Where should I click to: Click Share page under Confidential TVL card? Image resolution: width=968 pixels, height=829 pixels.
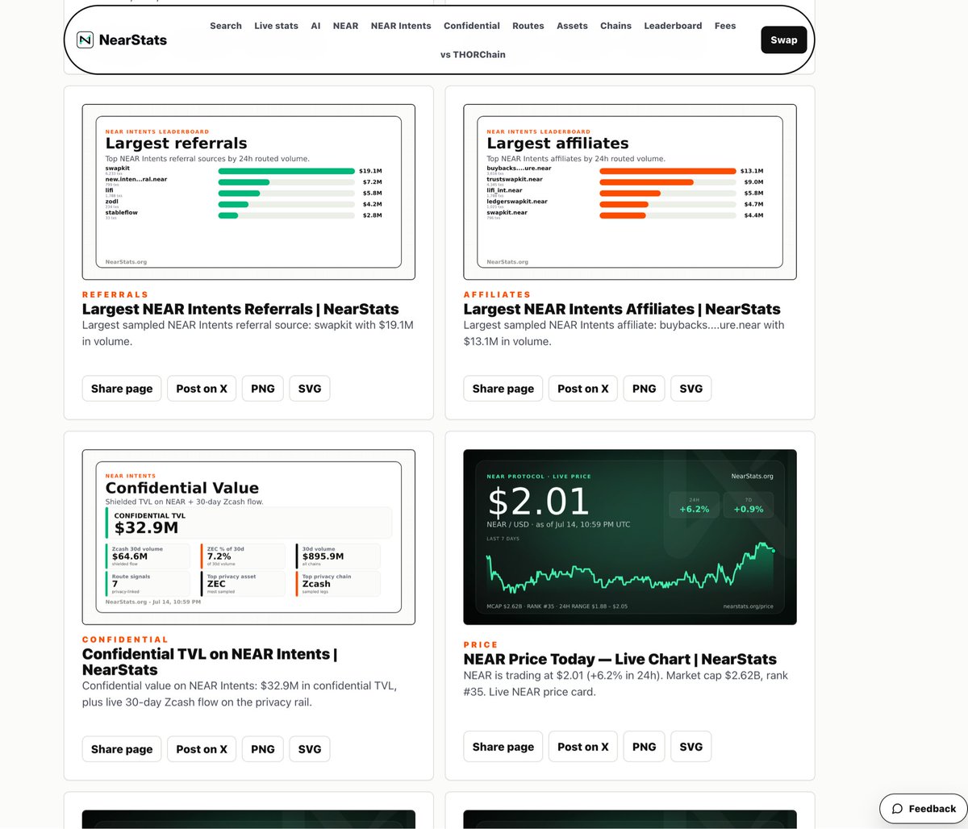(122, 749)
